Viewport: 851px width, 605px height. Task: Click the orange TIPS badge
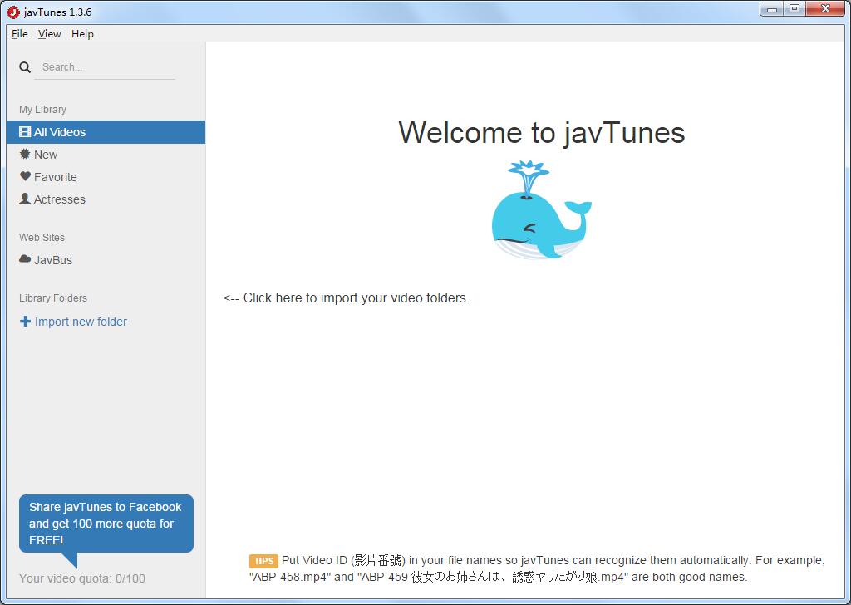point(263,561)
